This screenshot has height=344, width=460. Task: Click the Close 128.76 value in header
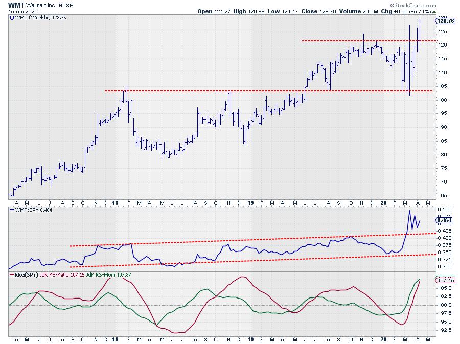tap(344, 11)
